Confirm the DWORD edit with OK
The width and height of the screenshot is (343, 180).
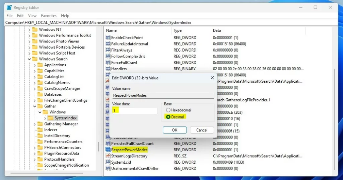[x=175, y=130]
